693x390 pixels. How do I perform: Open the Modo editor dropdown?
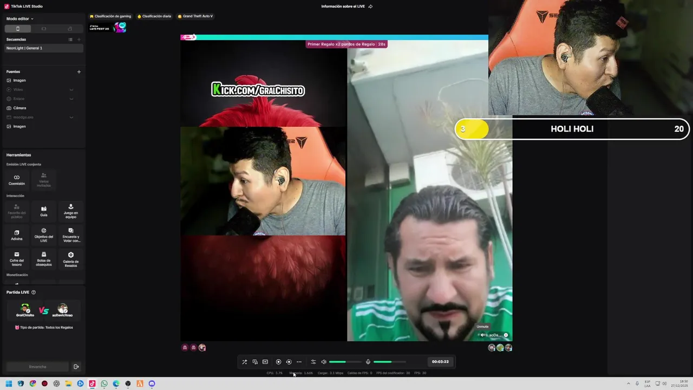(x=19, y=18)
